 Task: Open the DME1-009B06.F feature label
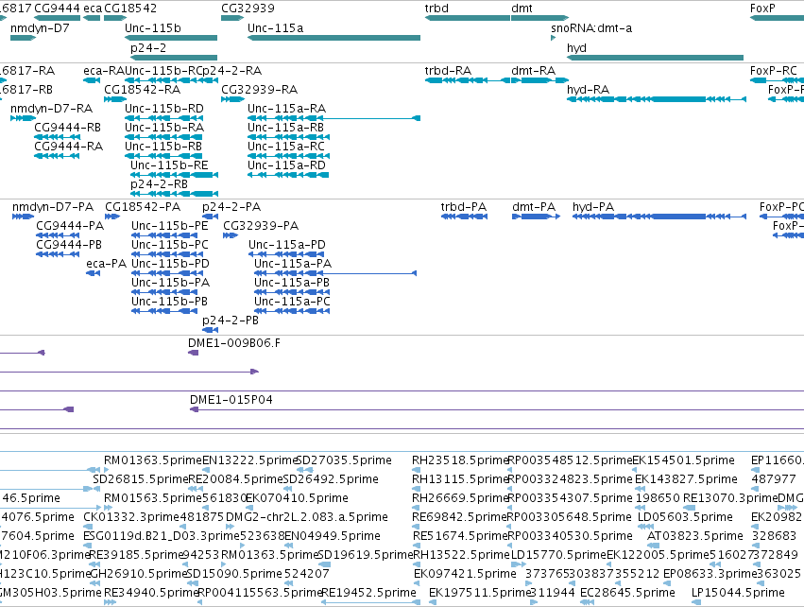pyautogui.click(x=233, y=343)
